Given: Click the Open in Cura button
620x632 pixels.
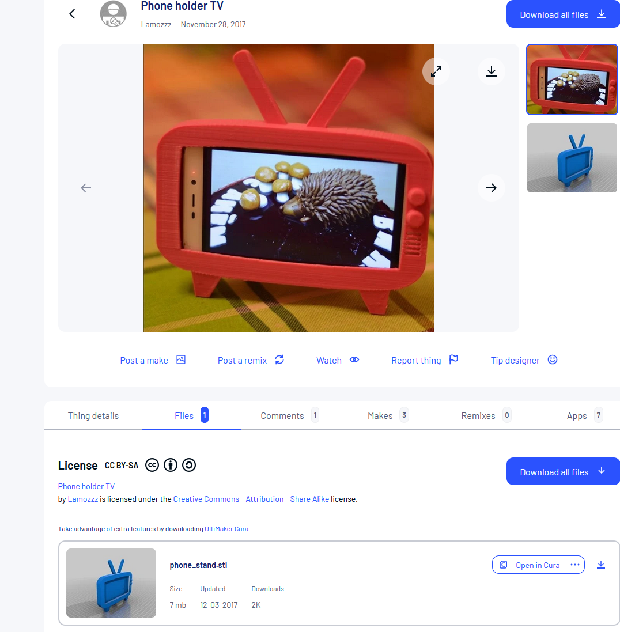Looking at the screenshot, I should point(530,565).
